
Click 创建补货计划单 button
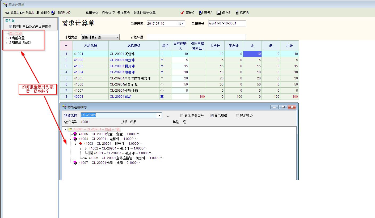click(x=144, y=13)
